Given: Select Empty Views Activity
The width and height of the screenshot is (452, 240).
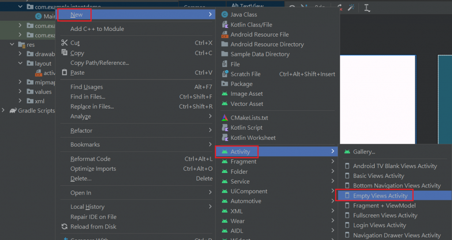Looking at the screenshot, I should (x=395, y=195).
